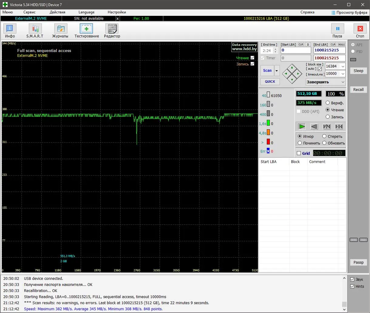
Task: Open the Language menu
Action: coord(87,12)
